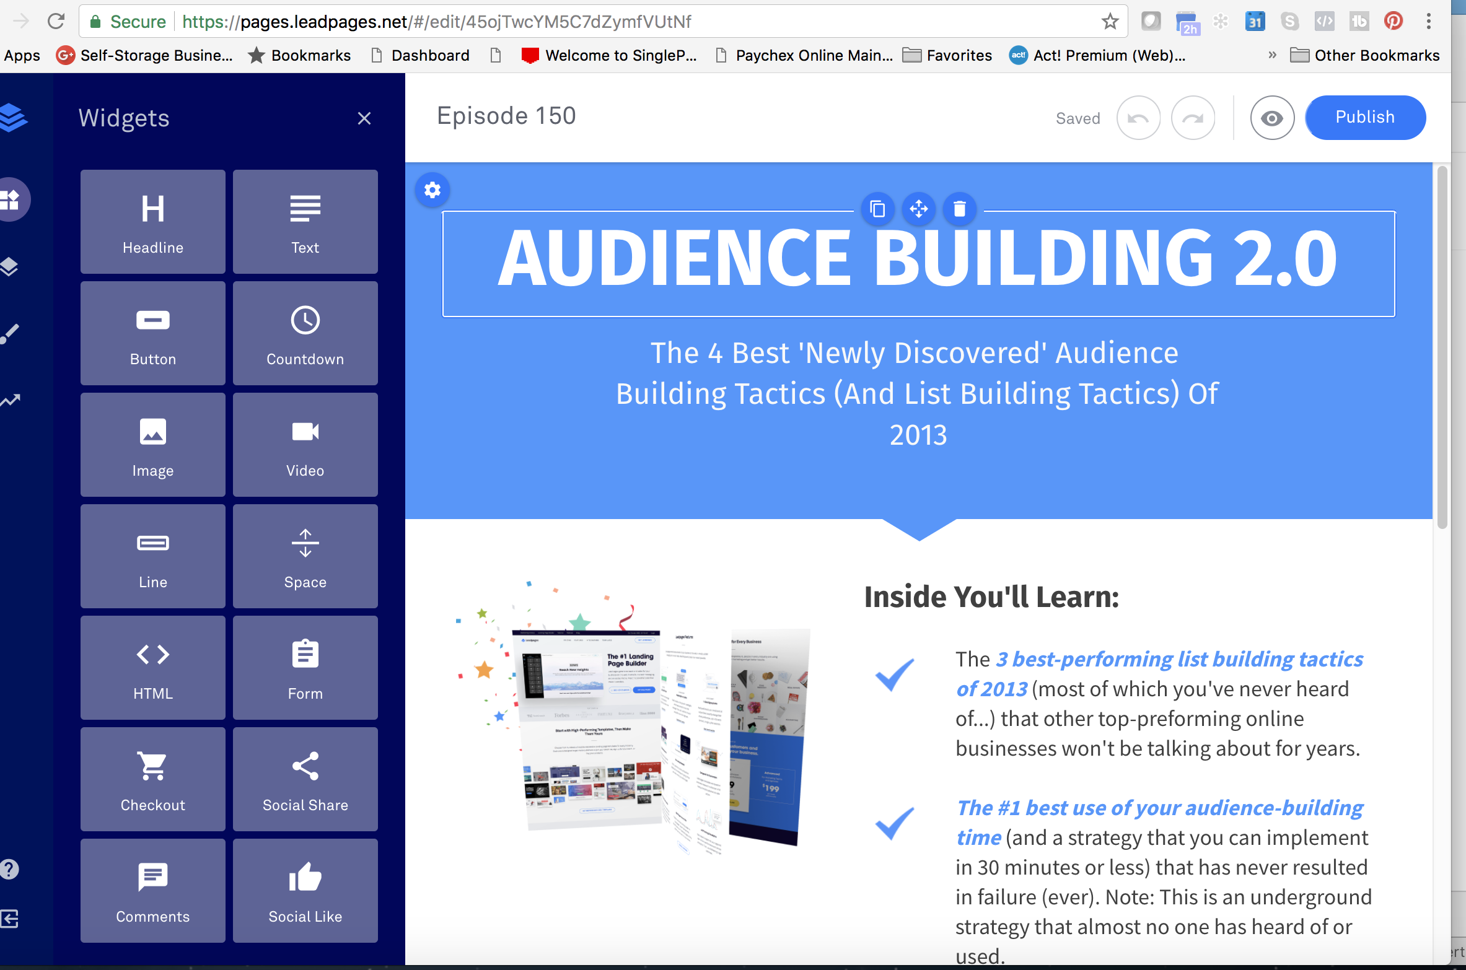This screenshot has height=970, width=1466.
Task: Toggle the preview eye icon
Action: tap(1269, 117)
